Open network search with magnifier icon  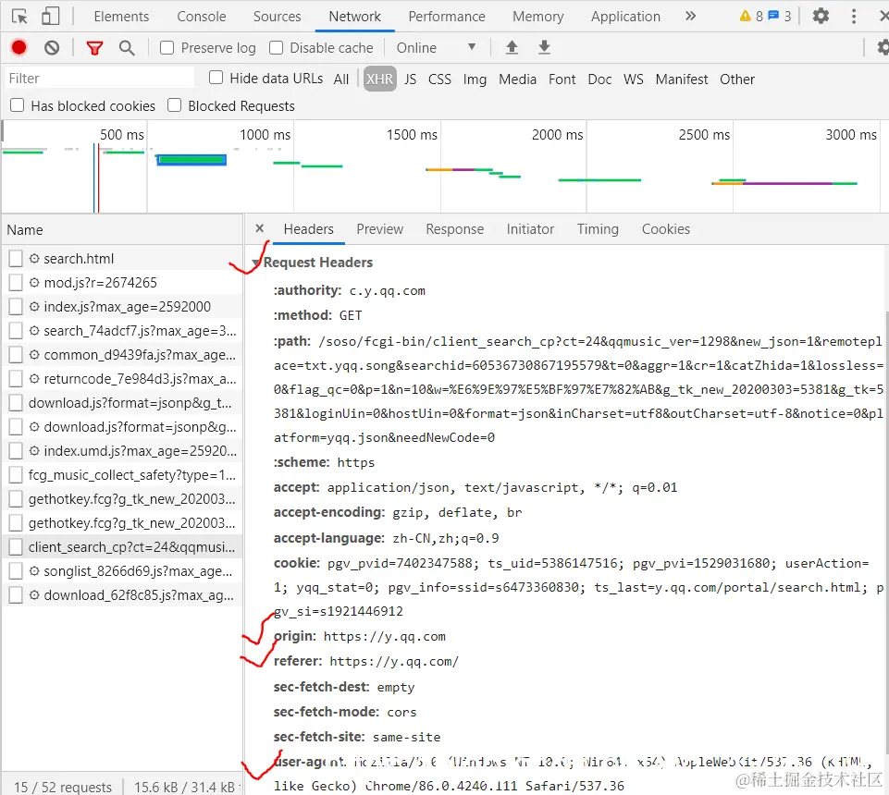pos(127,48)
